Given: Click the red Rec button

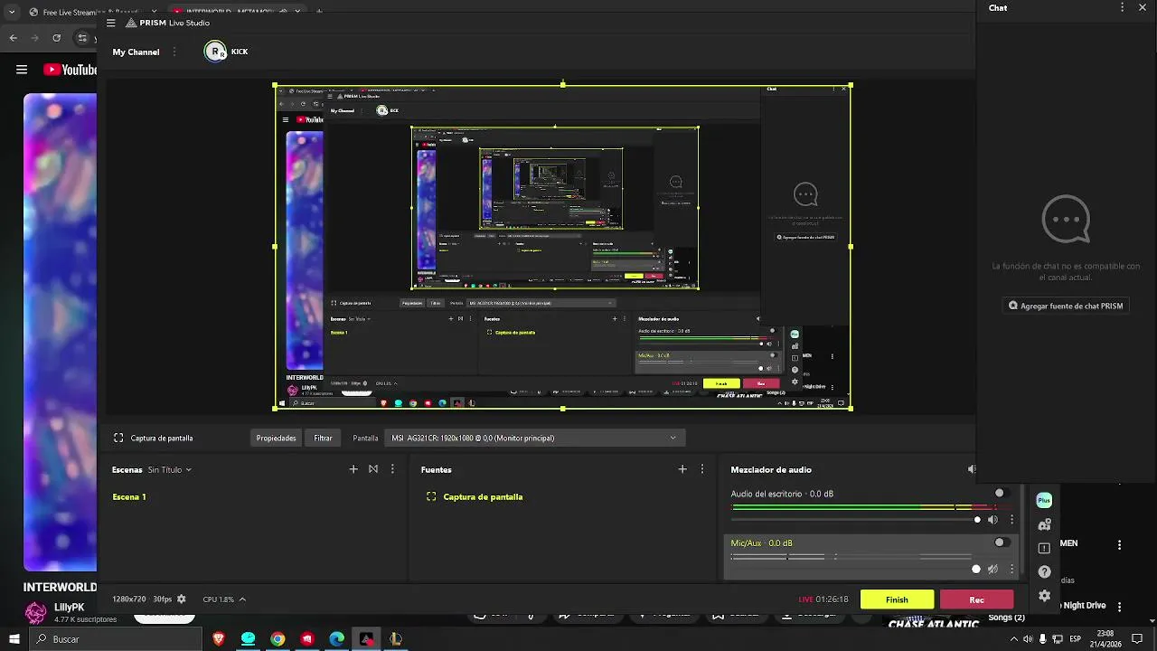Looking at the screenshot, I should coord(976,599).
